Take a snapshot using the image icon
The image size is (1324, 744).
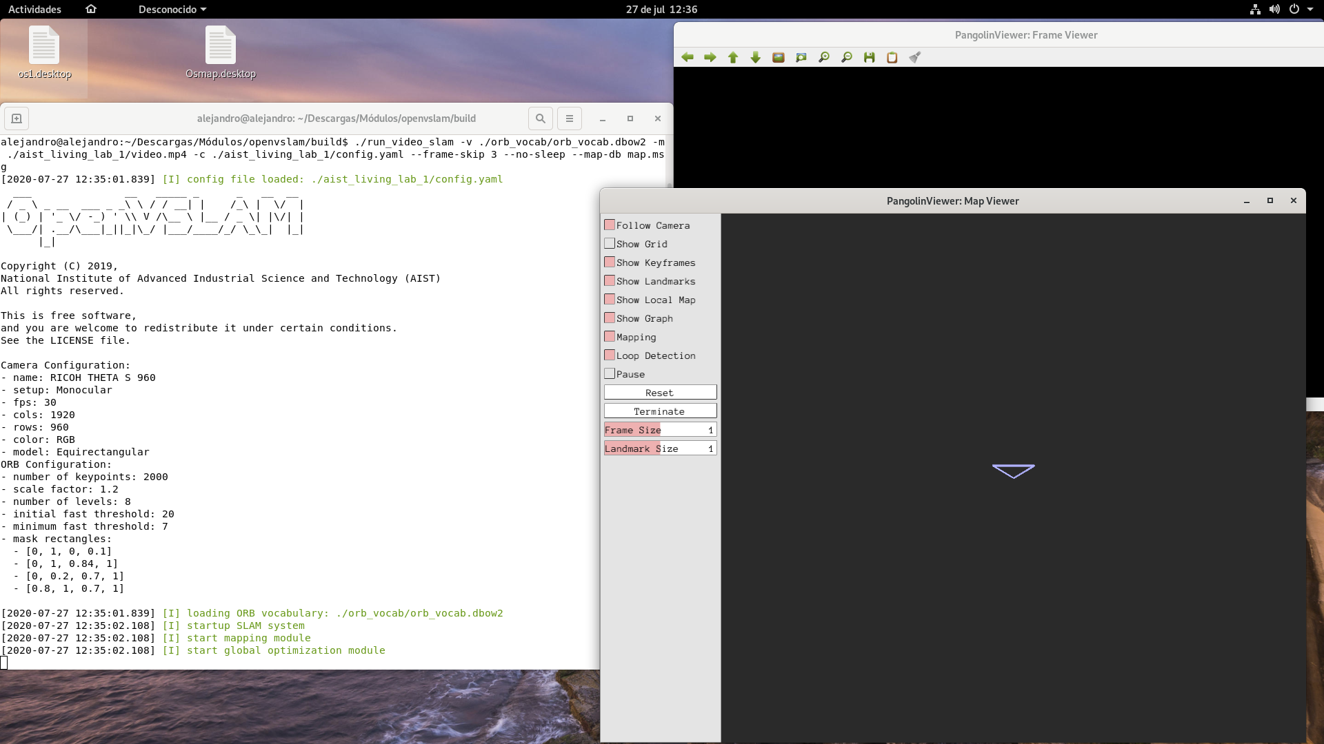[778, 57]
